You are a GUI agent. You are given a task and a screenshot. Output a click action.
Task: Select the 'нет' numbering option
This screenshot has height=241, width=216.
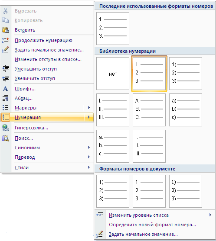click(x=113, y=74)
